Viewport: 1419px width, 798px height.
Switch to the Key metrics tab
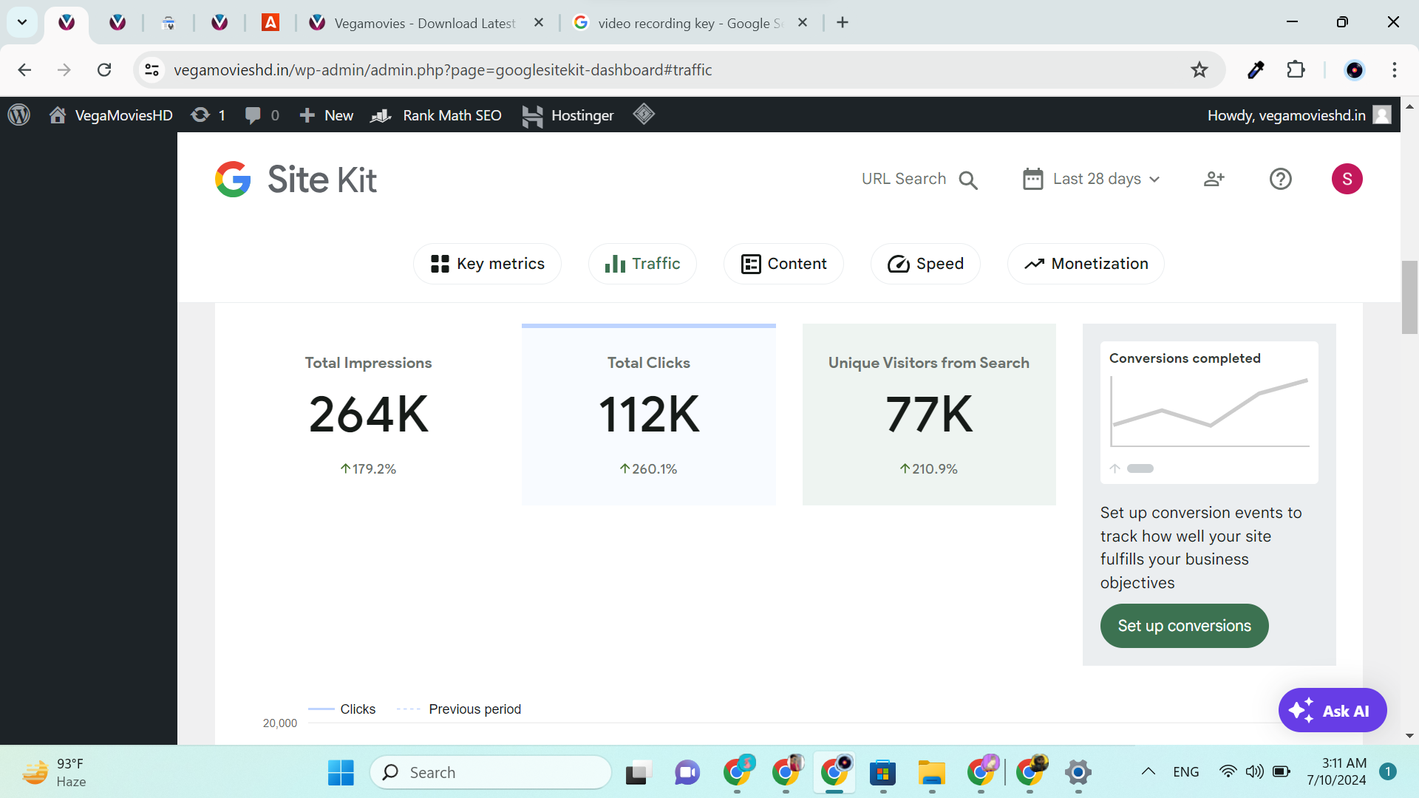pos(487,264)
